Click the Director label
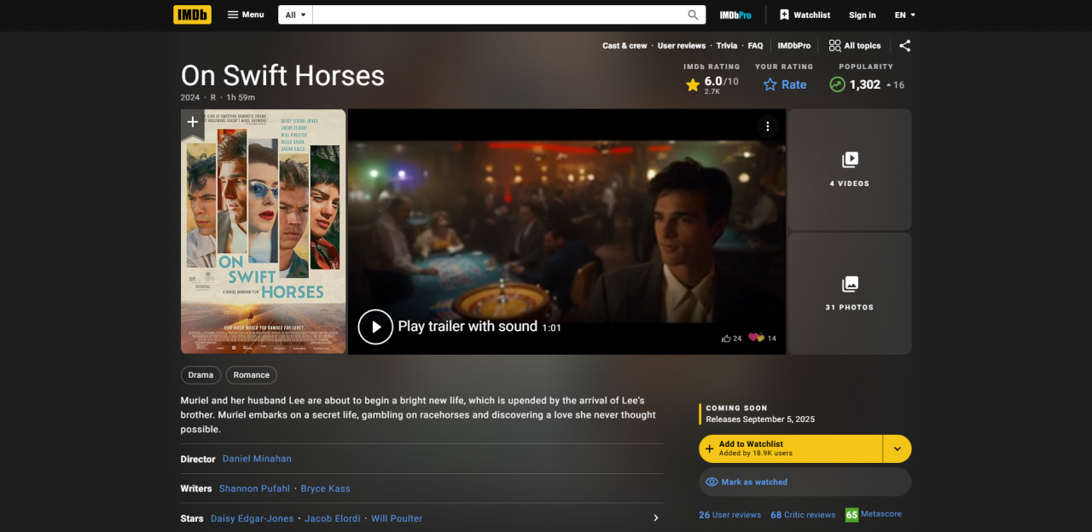The width and height of the screenshot is (1092, 532). coord(198,459)
